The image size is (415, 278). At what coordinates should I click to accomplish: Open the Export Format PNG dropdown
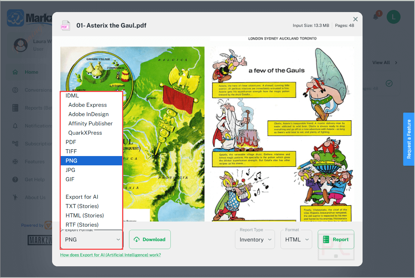[x=91, y=239]
